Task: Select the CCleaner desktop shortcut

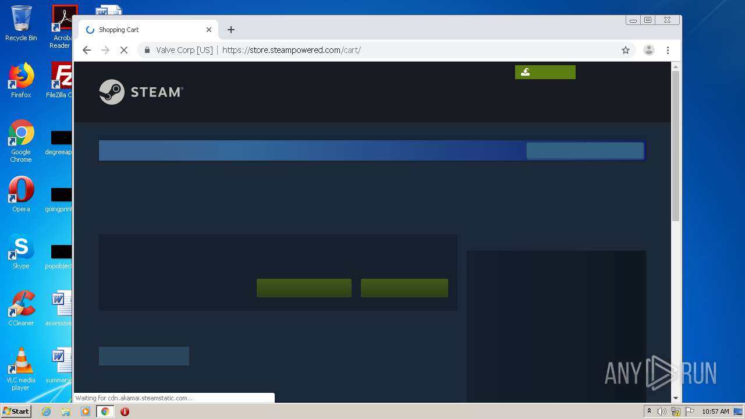Action: (x=21, y=308)
